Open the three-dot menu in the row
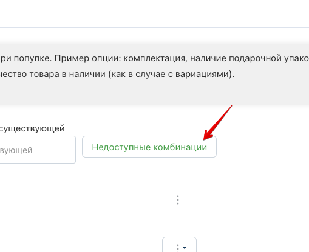The image size is (309, 252). (x=178, y=200)
